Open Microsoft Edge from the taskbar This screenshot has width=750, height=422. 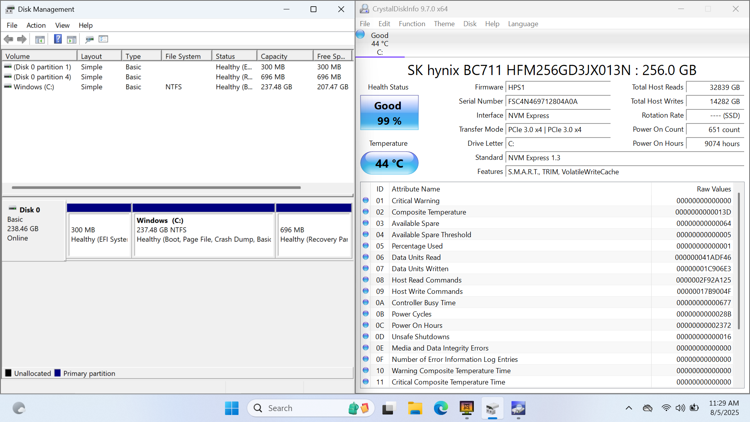[441, 408]
